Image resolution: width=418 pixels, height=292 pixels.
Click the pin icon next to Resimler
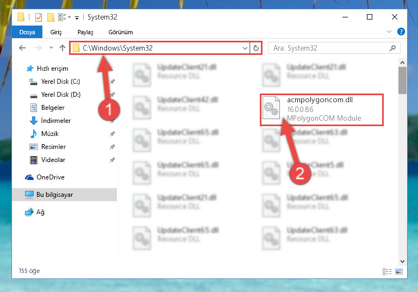point(112,147)
